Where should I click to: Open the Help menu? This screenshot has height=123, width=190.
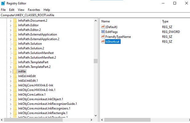point(47,10)
